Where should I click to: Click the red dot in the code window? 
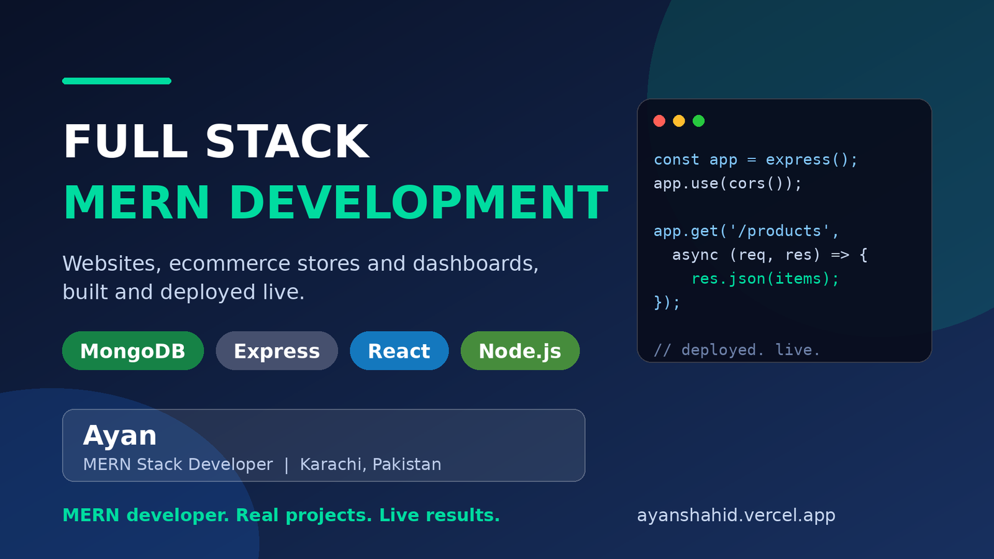pos(659,120)
